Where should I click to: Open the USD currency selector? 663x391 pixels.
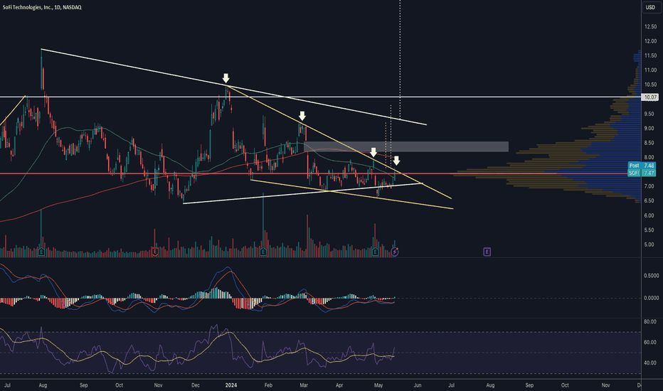coord(650,7)
